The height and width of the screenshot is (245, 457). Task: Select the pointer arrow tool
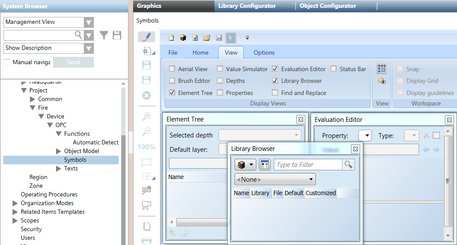pos(231,38)
